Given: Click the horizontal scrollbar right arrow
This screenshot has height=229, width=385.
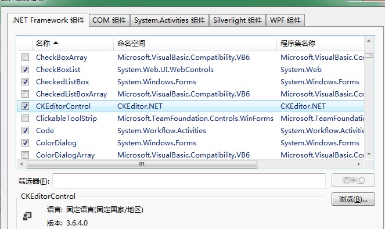Looking at the screenshot, I should 359,164.
